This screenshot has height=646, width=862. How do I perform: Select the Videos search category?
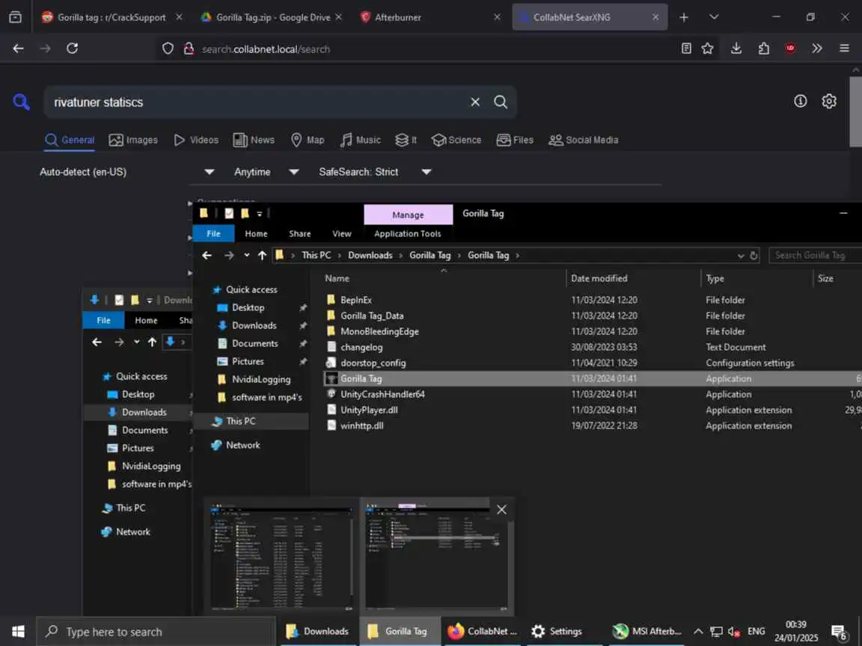(196, 140)
